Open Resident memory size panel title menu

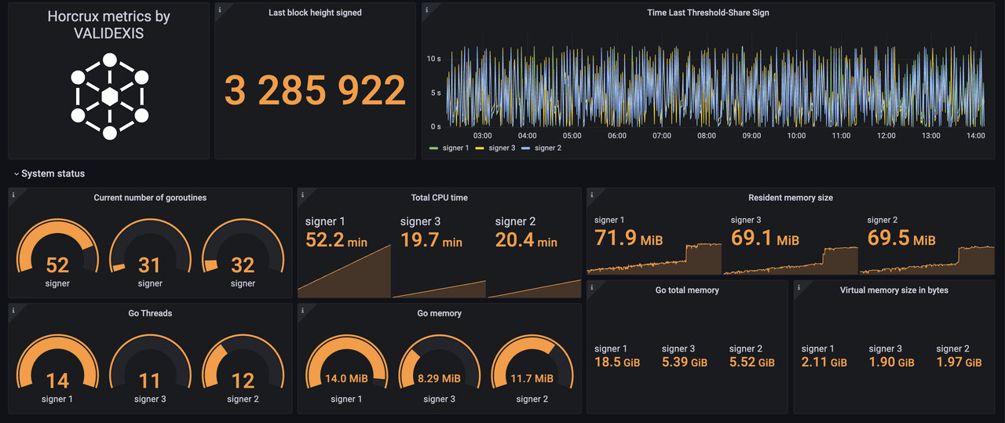click(791, 198)
